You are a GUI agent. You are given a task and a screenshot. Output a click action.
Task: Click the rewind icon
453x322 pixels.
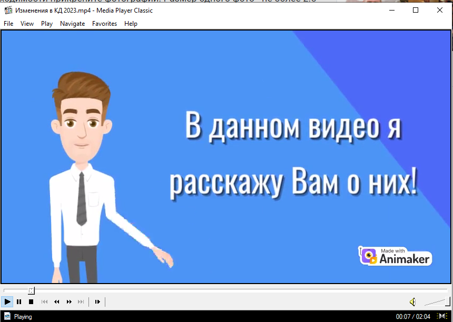pyautogui.click(x=56, y=301)
